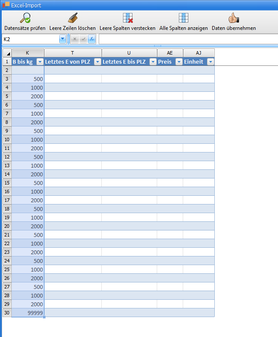Select column header T
The width and height of the screenshot is (278, 337).
pyautogui.click(x=73, y=53)
